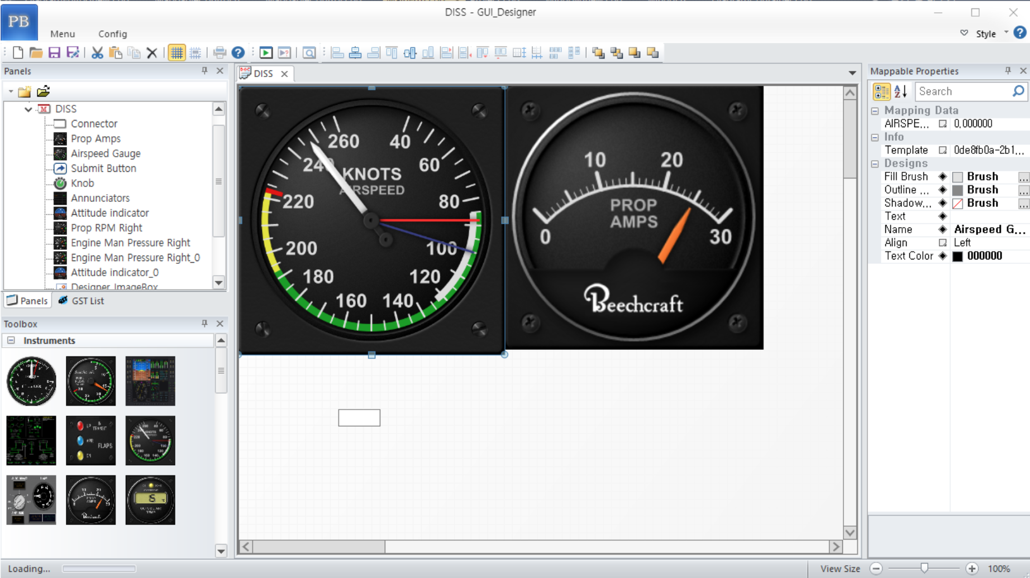
Task: Sort properties alphabetically
Action: pos(900,91)
